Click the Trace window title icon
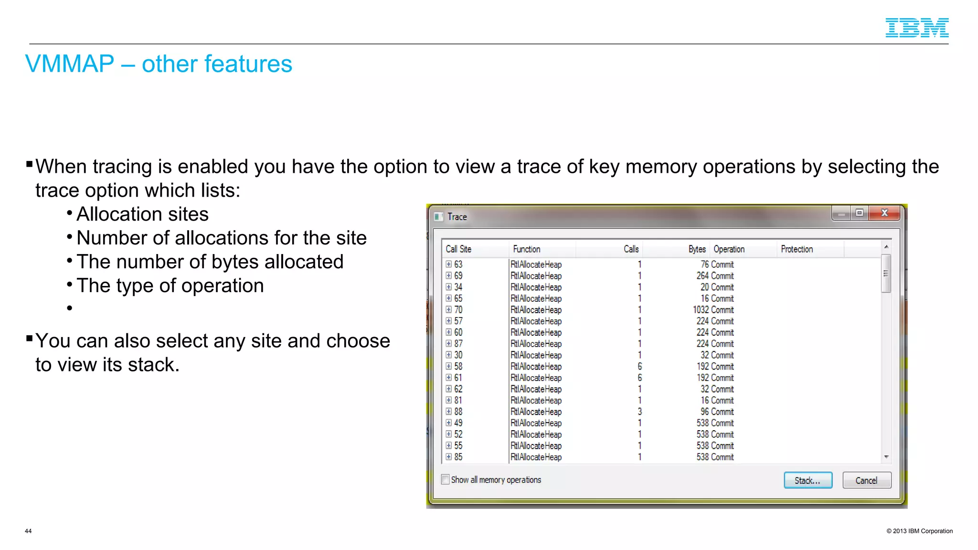This screenshot has height=550, width=978. click(x=439, y=217)
